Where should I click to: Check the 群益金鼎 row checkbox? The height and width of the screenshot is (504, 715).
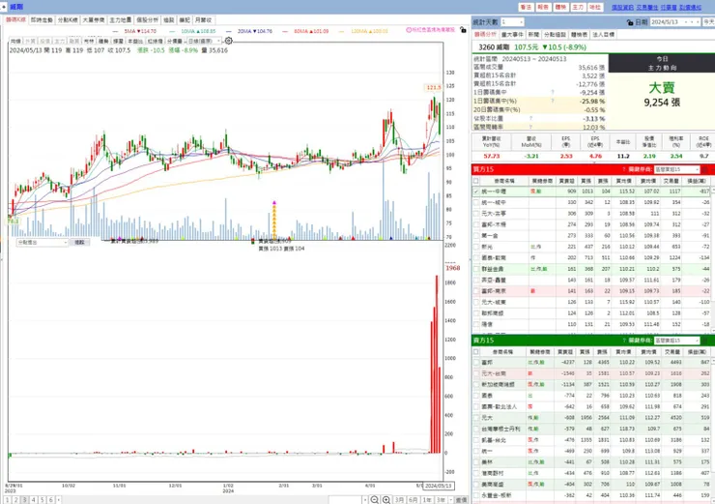coord(476,269)
